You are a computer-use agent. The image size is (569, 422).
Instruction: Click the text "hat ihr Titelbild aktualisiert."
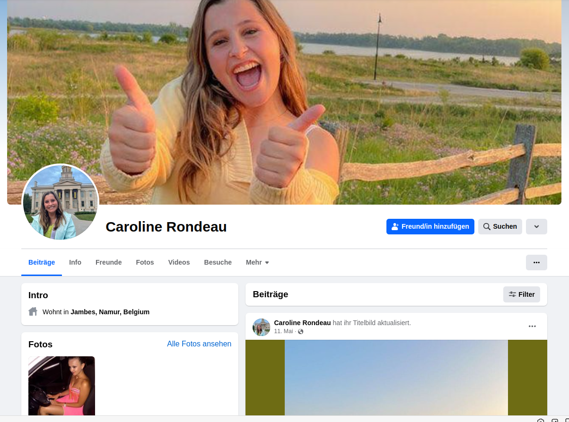click(x=372, y=323)
